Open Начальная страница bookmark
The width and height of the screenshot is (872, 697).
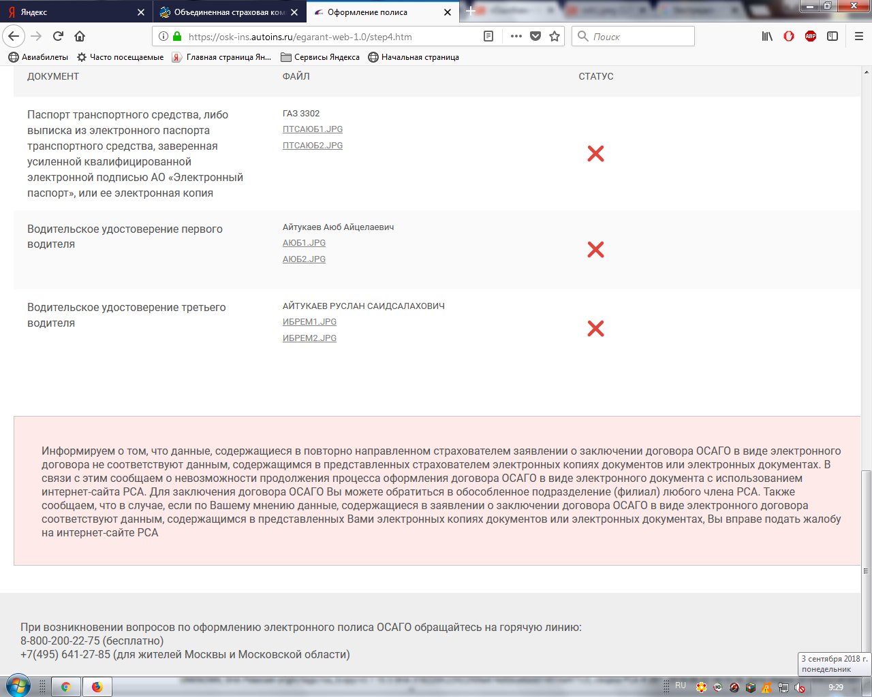click(x=414, y=57)
